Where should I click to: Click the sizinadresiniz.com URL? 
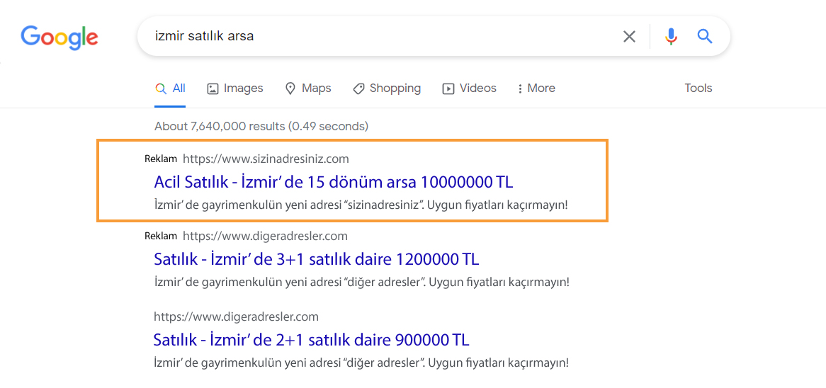click(266, 159)
